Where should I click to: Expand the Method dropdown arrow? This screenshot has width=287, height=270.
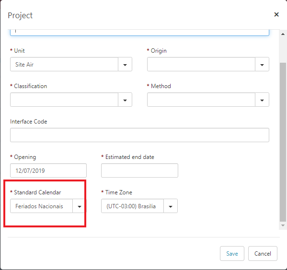[262, 100]
